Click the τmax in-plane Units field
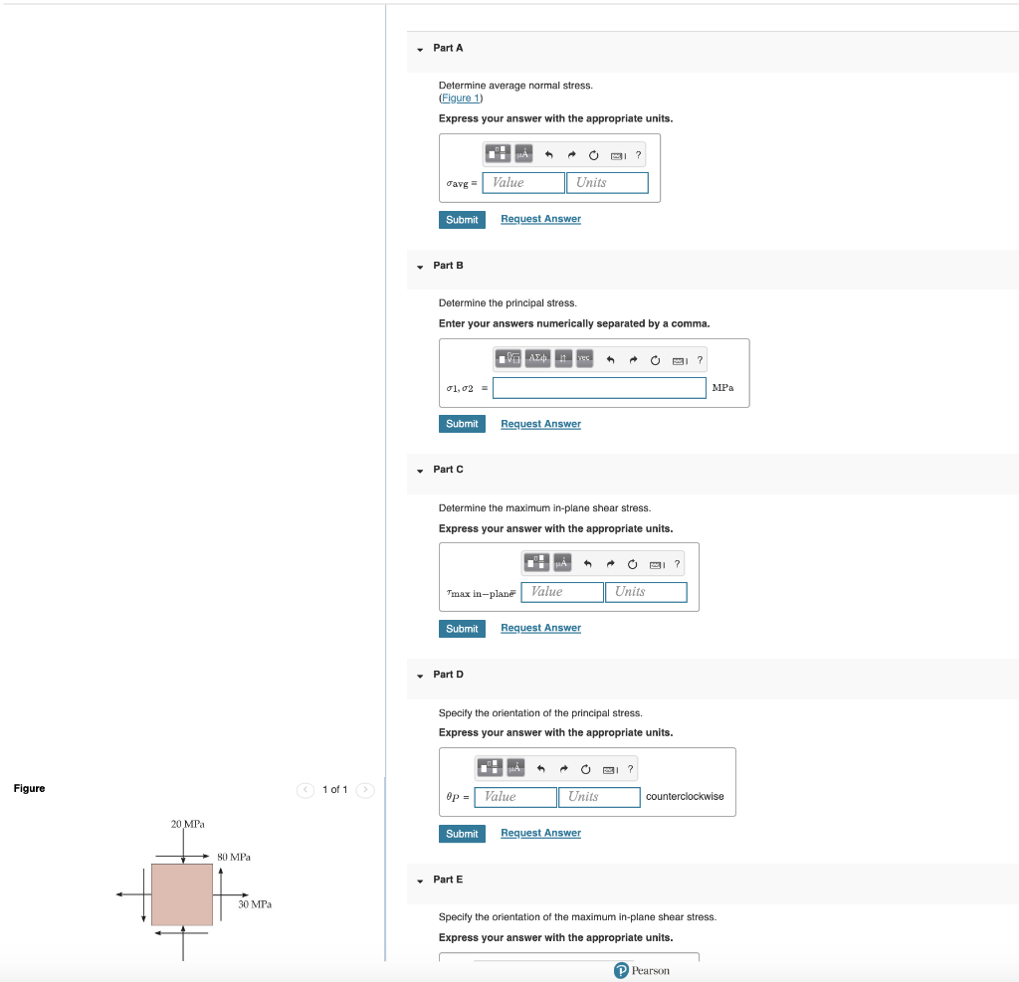 coord(646,592)
